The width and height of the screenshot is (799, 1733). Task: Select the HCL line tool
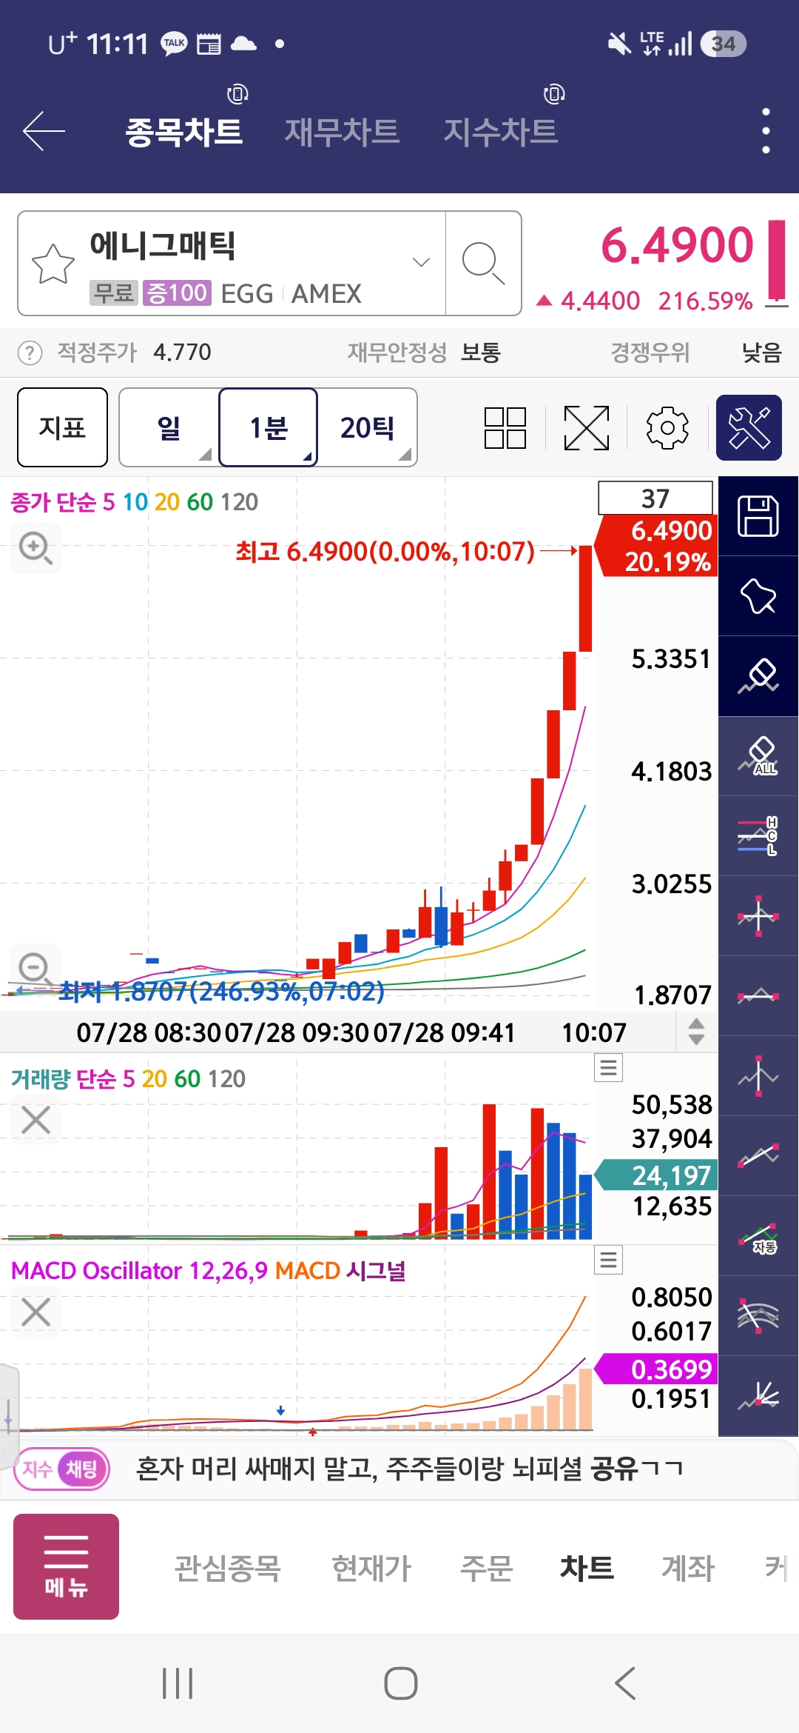(758, 836)
